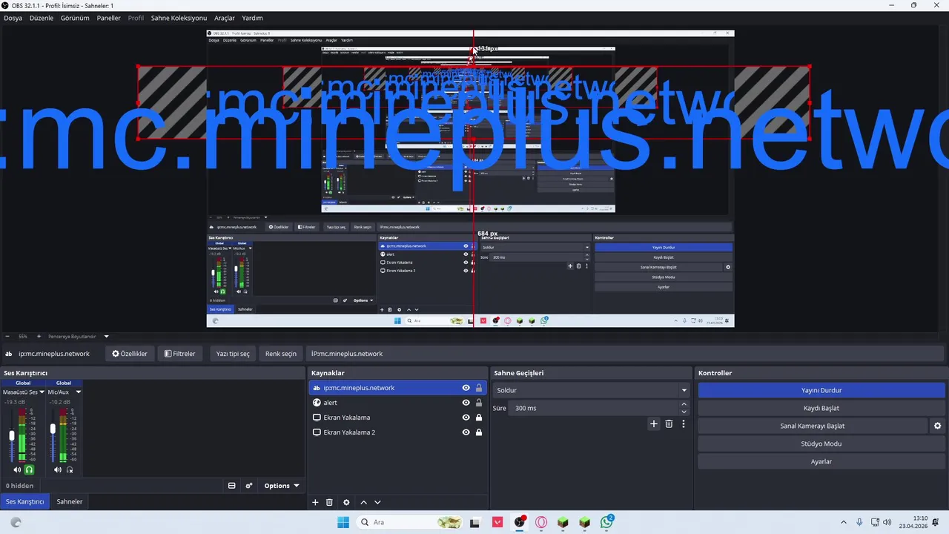The width and height of the screenshot is (949, 534).
Task: Start virtual camera with Sanal Kamerayı Başlat
Action: coord(812,426)
